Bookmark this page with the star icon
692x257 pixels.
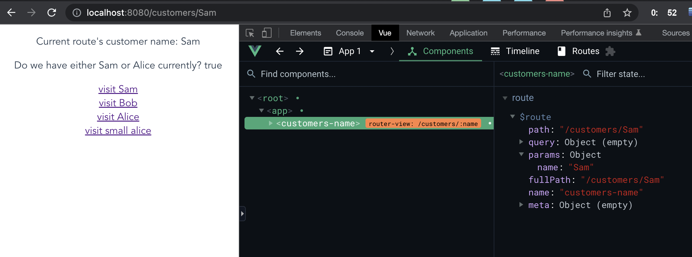627,13
